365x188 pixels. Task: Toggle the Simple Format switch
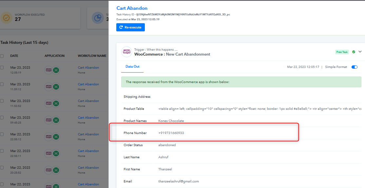354,67
